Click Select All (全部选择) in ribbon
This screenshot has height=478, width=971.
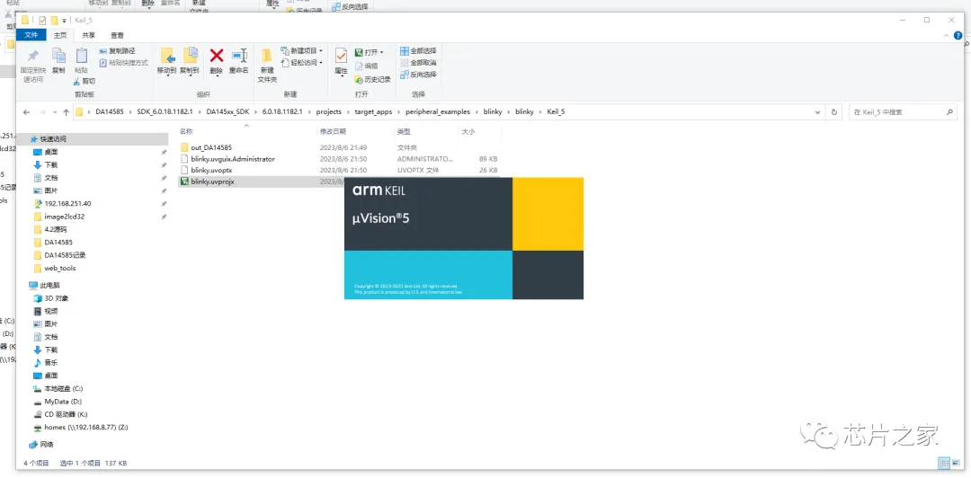(x=418, y=51)
